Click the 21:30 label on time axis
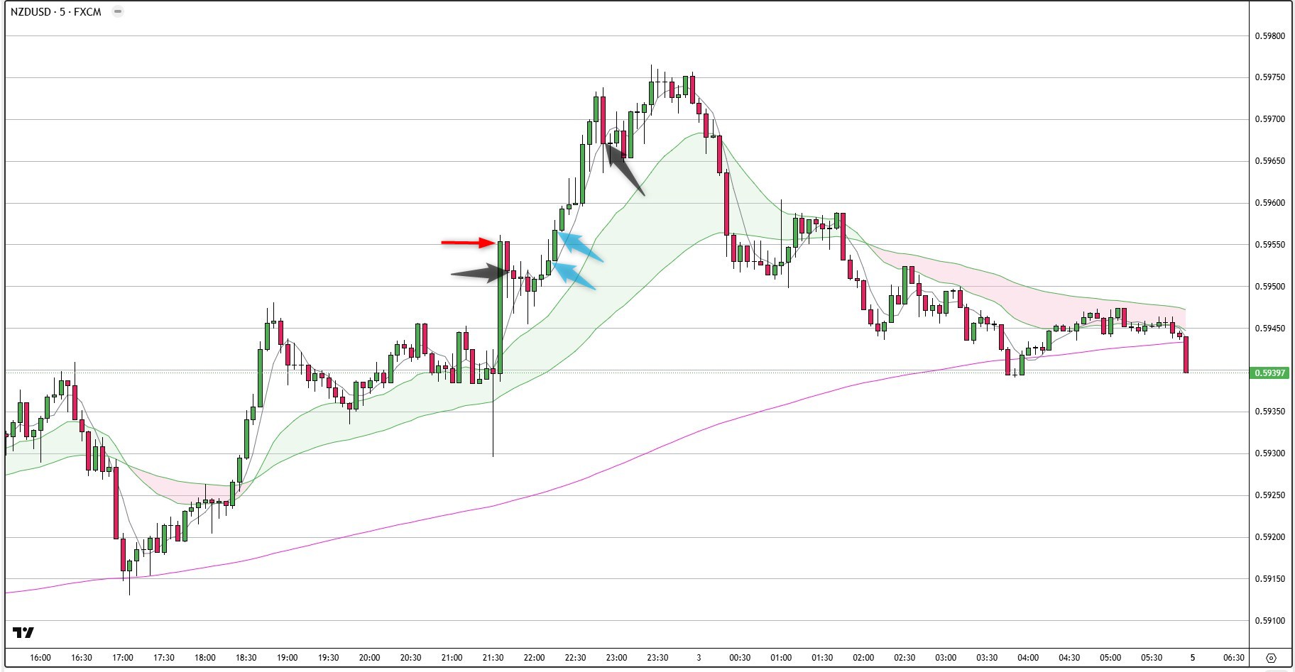Image resolution: width=1295 pixels, height=672 pixels. [x=493, y=658]
